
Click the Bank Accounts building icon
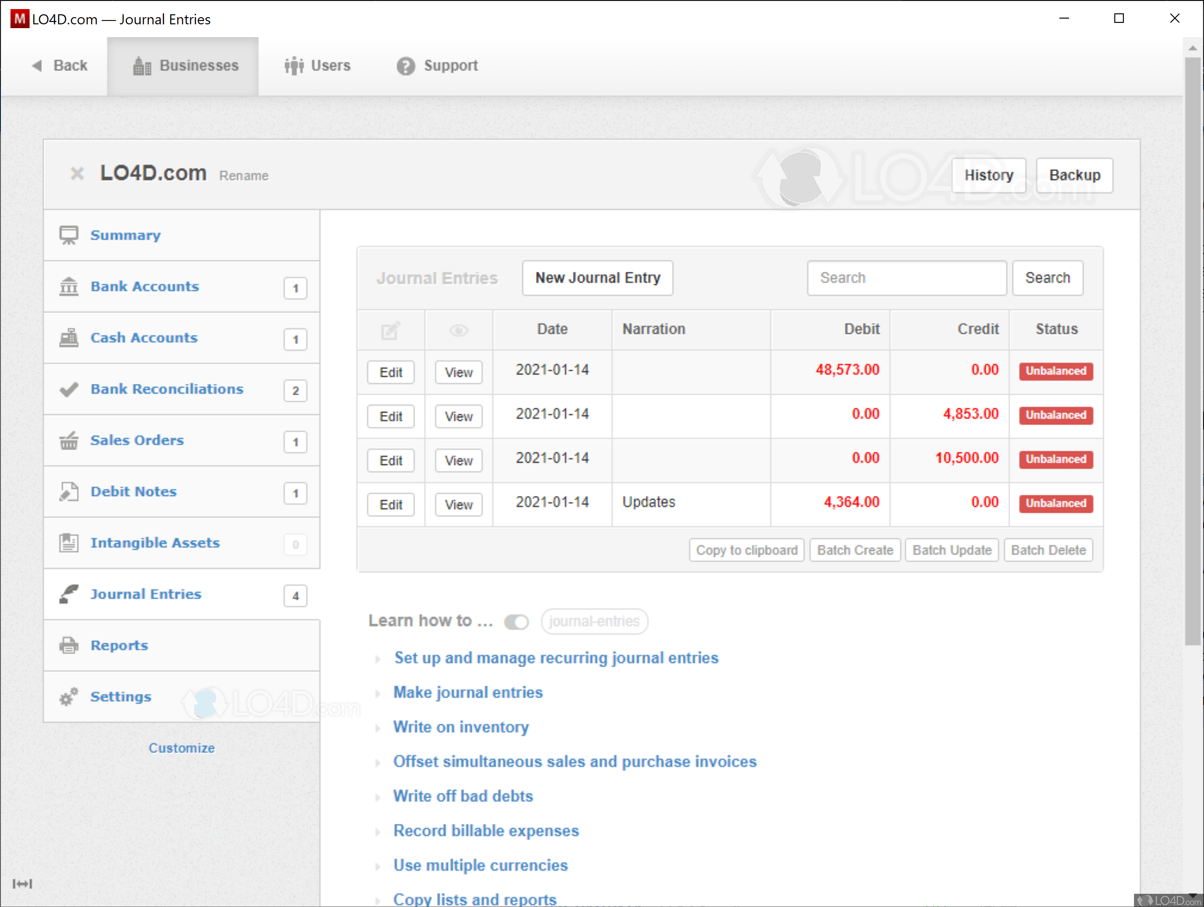click(x=69, y=286)
